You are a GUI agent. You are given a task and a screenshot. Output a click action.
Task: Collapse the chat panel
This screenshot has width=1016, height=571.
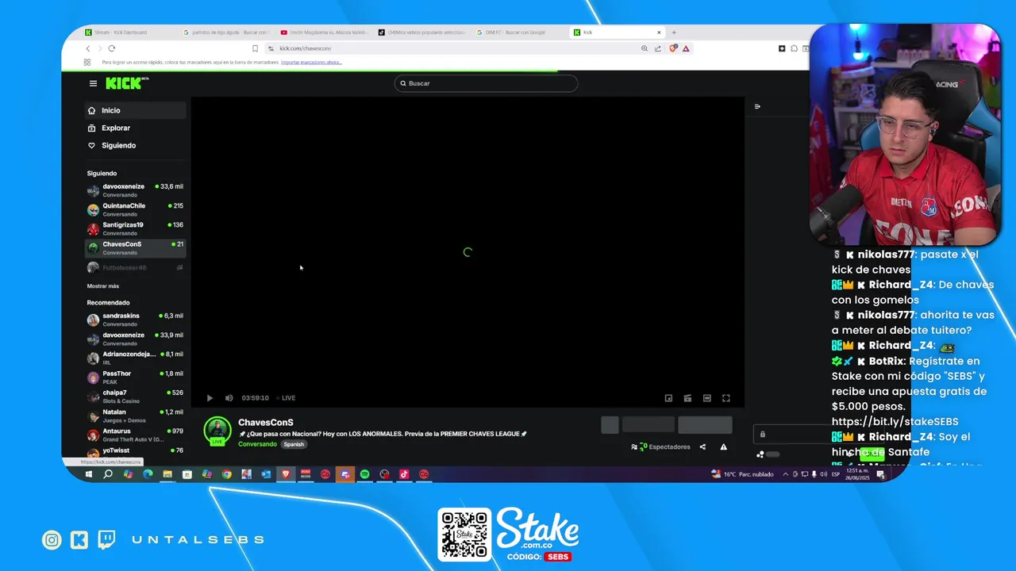pos(757,106)
